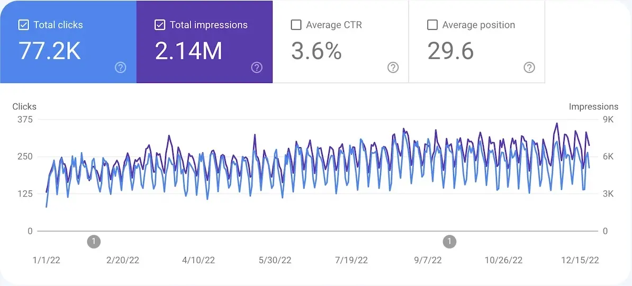Click the annotation marker near 9/7/22

tap(449, 242)
